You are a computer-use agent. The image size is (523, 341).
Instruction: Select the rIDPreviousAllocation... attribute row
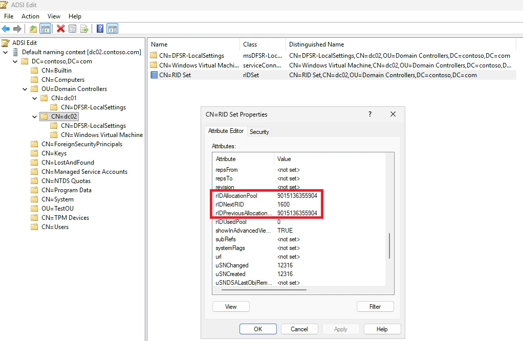(299, 213)
